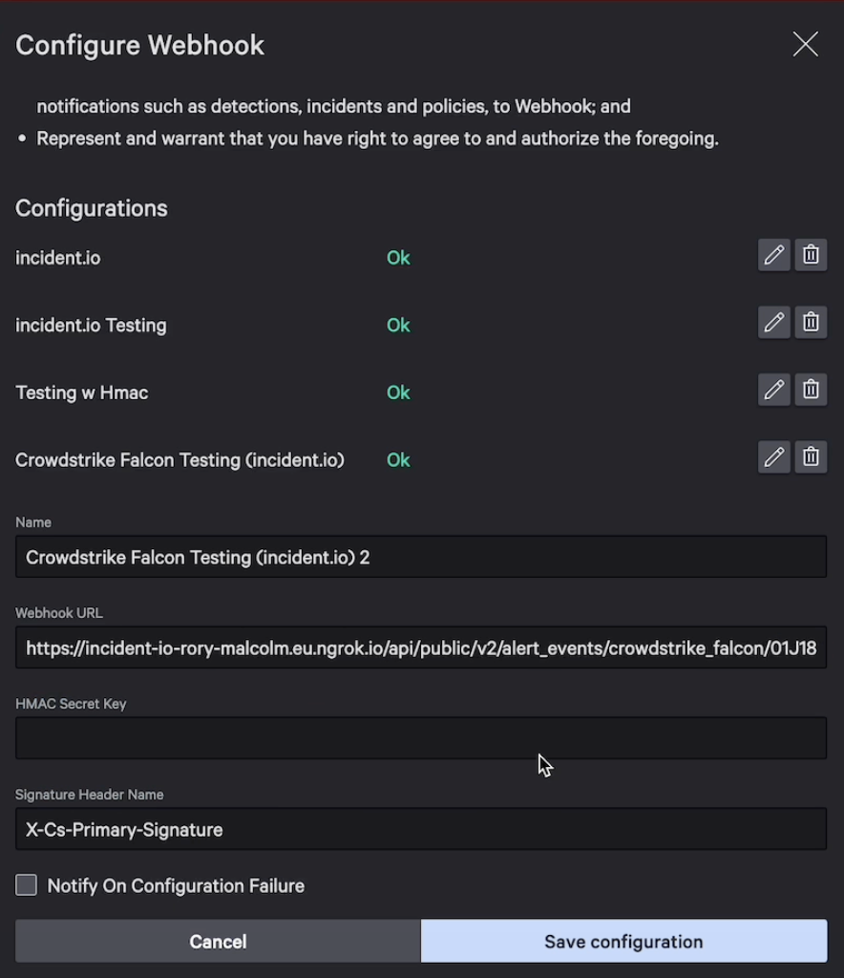Image resolution: width=844 pixels, height=978 pixels.
Task: Delete the Testing w Hmac configuration
Action: [811, 390]
